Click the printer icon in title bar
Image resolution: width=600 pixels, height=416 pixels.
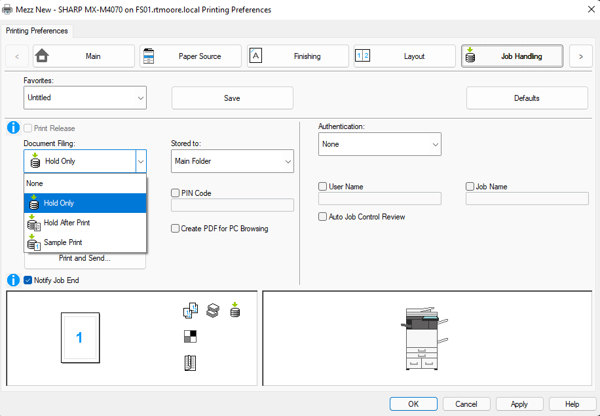pos(7,10)
